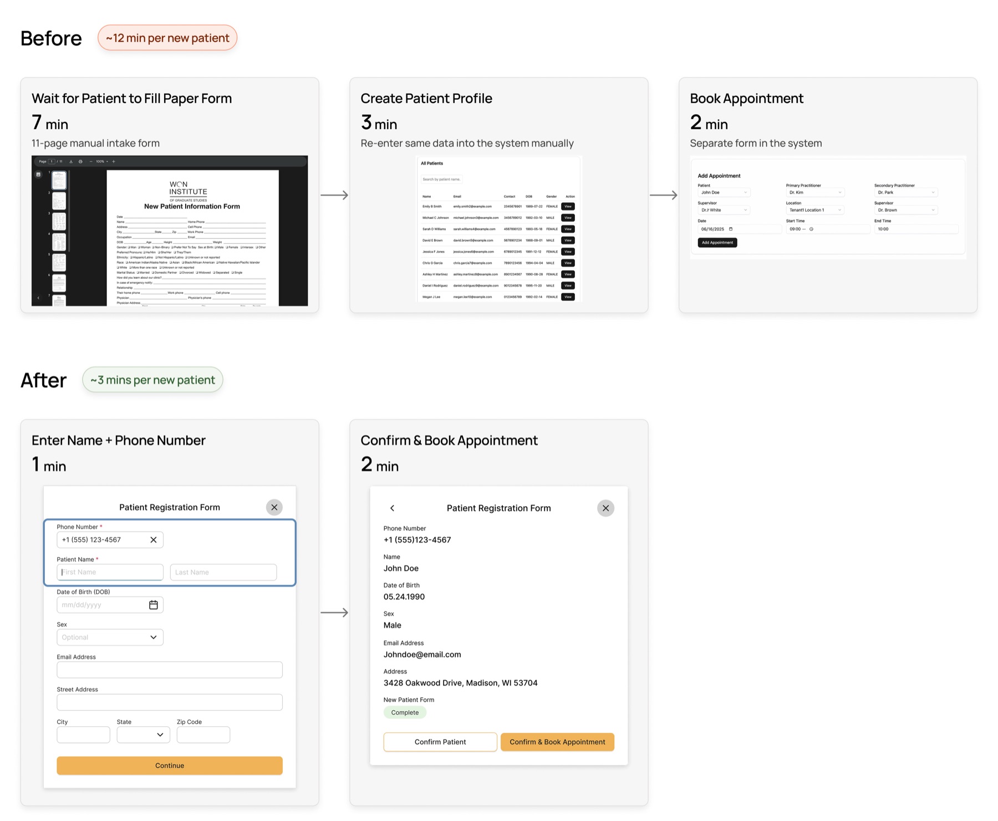Image resolution: width=998 pixels, height=821 pixels.
Task: Click the Email column header in All Patients
Action: [457, 196]
